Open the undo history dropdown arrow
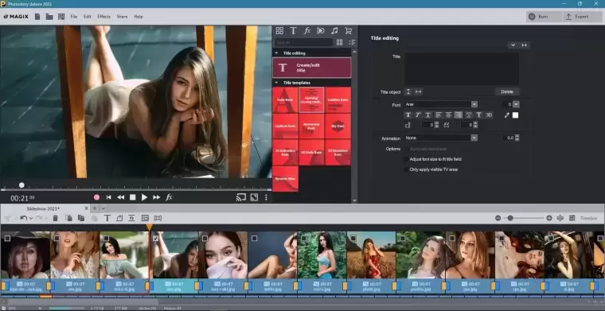This screenshot has height=311, width=605. click(x=30, y=219)
